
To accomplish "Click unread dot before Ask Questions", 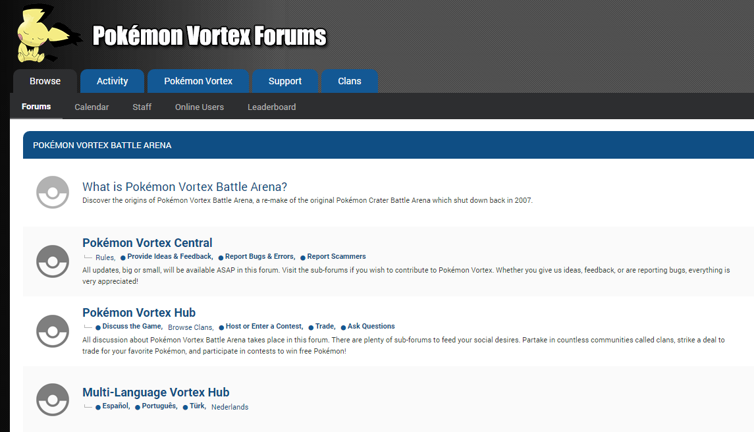I will [343, 327].
